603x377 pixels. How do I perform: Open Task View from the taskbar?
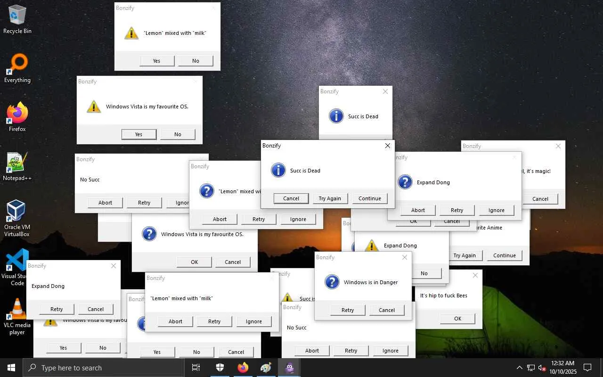click(196, 368)
